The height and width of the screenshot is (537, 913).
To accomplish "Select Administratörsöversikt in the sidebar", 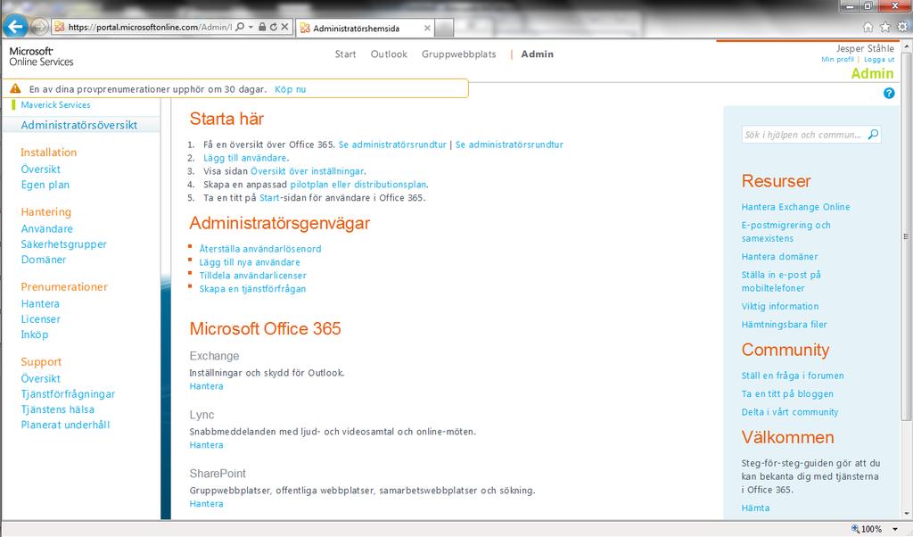I will coord(79,125).
